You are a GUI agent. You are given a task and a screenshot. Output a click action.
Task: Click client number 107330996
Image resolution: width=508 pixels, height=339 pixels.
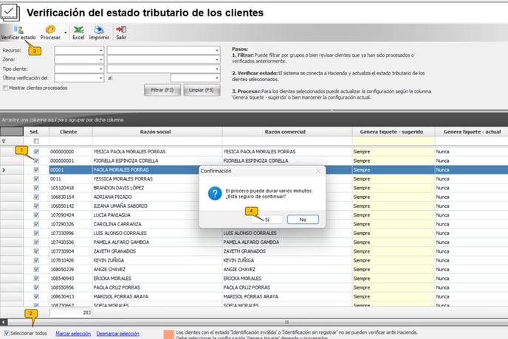[62, 233]
